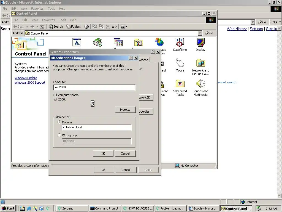The image size is (282, 212).
Task: Click the Domain text field
Action: 97,128
